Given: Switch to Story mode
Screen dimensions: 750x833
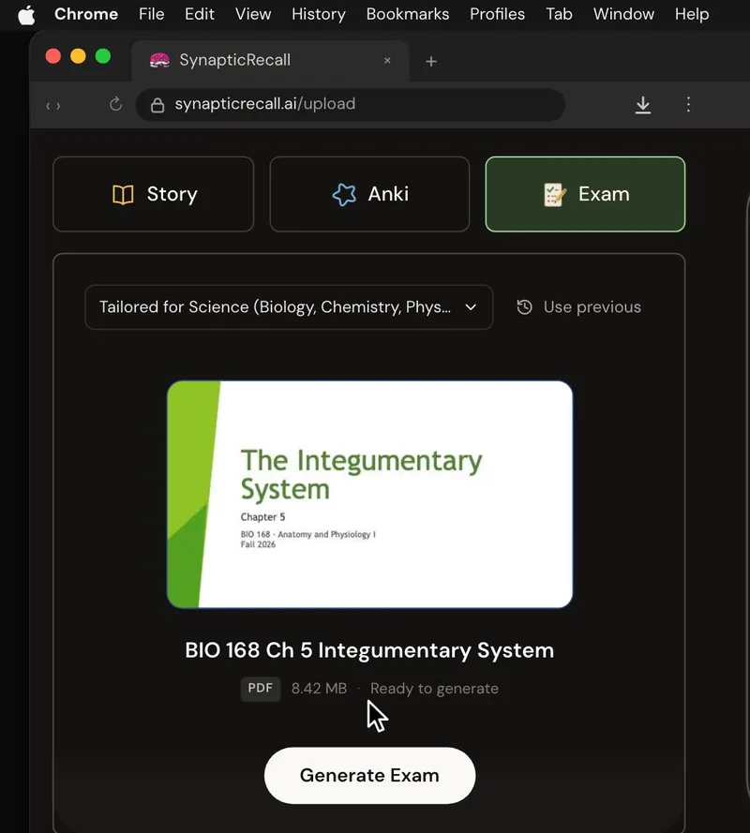Looking at the screenshot, I should [154, 194].
